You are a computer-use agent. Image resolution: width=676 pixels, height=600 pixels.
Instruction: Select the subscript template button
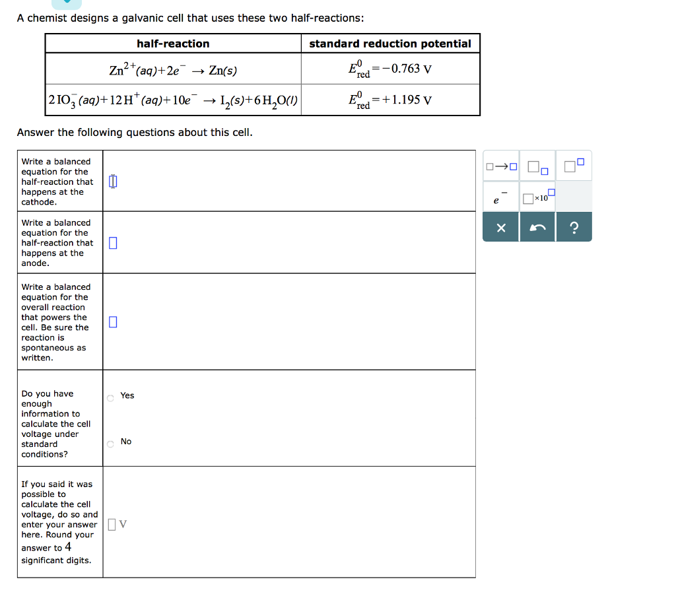pos(537,166)
